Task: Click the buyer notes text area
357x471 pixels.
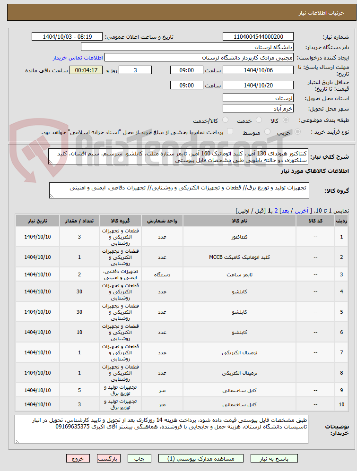Action: point(162,429)
